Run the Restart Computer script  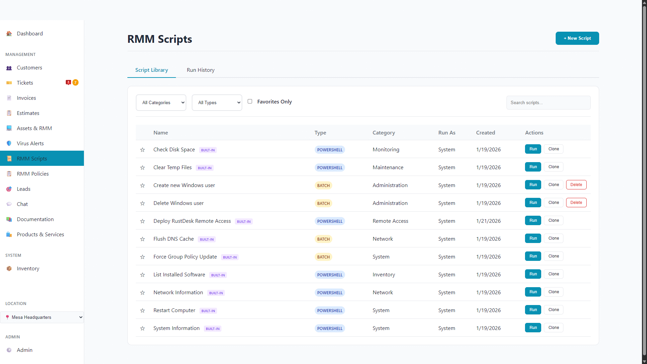coord(533,310)
